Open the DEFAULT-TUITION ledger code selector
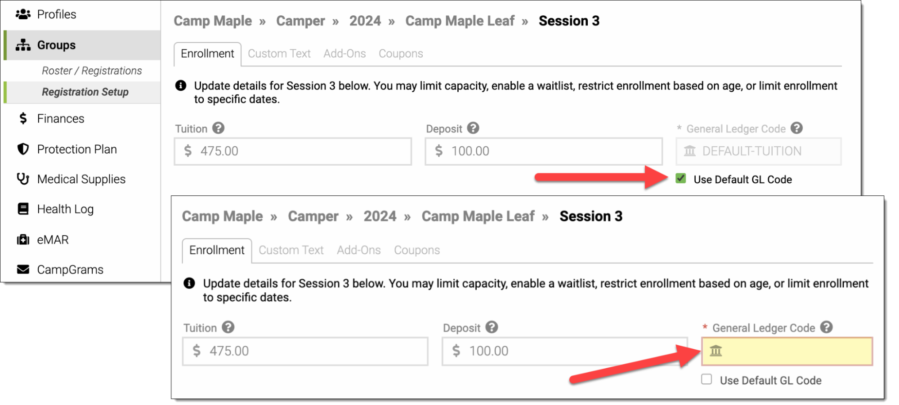Screen dimensions: 899x405 click(x=758, y=151)
